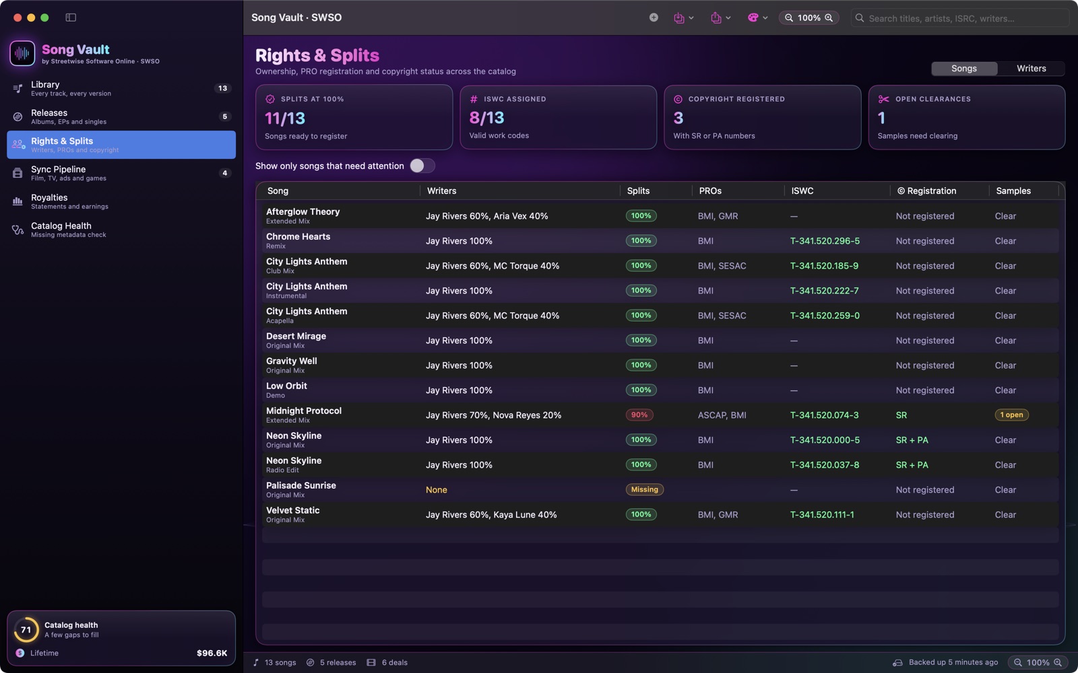This screenshot has width=1078, height=673.
Task: Open Catalog Health in the sidebar
Action: point(121,229)
